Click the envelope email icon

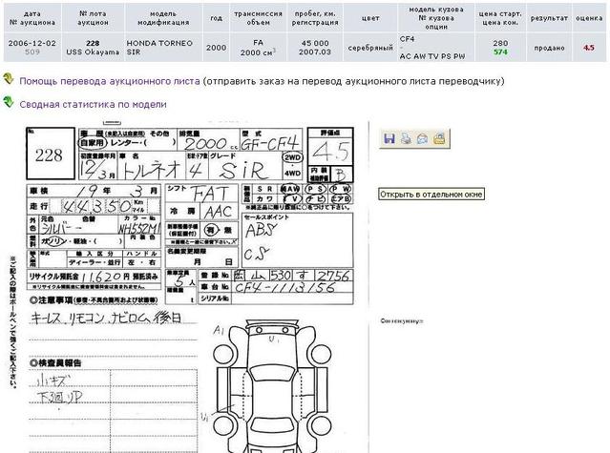pyautogui.click(x=423, y=138)
